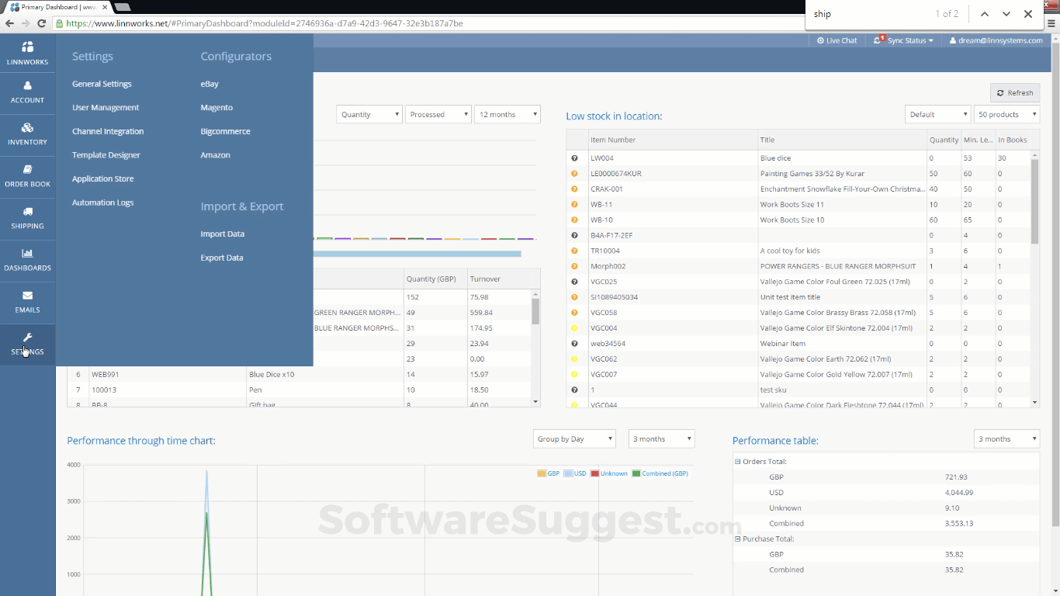Screen dimensions: 1060x596
Task: Click the Live Chat icon link
Action: pos(837,40)
